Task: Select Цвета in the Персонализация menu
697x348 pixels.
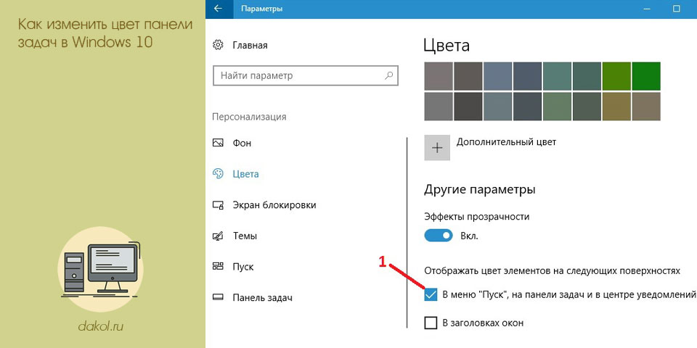Action: tap(246, 174)
